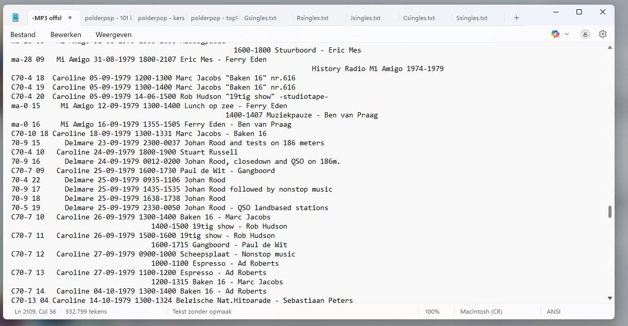Add a new tab with plus button

point(516,18)
